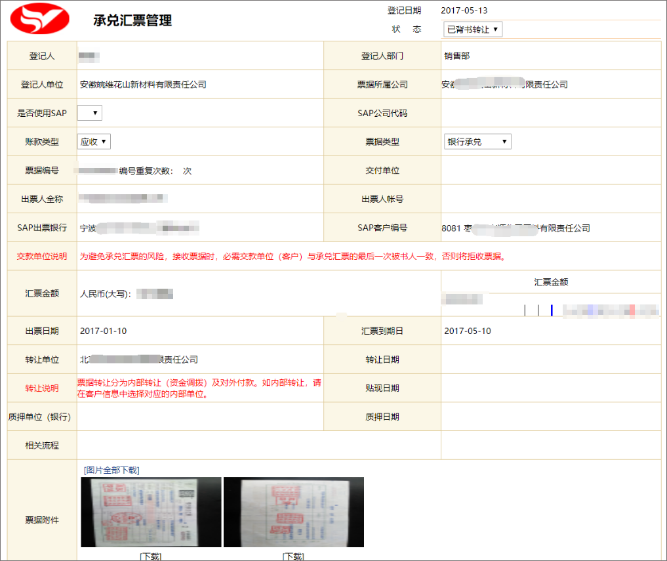Click 安徽皖维花山新材料有限责任公司 unit text
Screen dimensions: 667x561
point(143,84)
